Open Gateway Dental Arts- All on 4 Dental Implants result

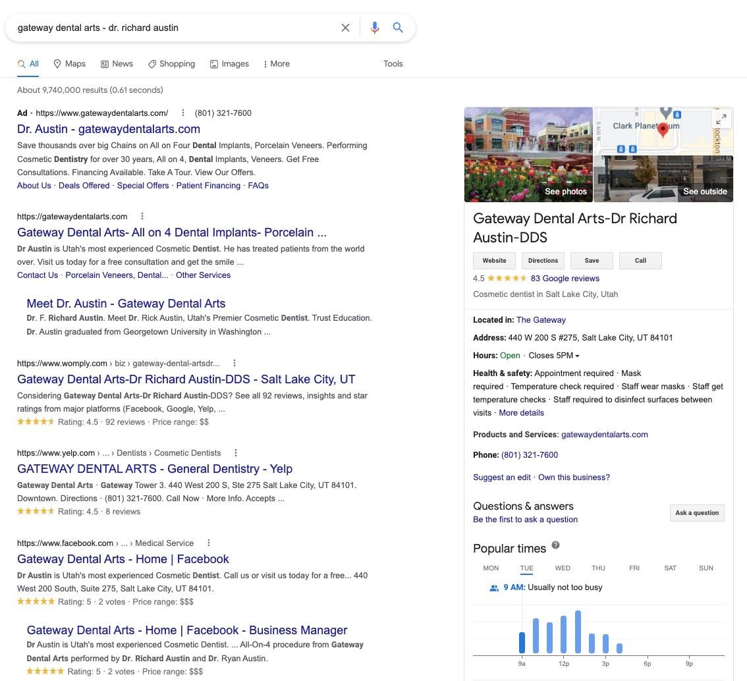pyautogui.click(x=172, y=232)
